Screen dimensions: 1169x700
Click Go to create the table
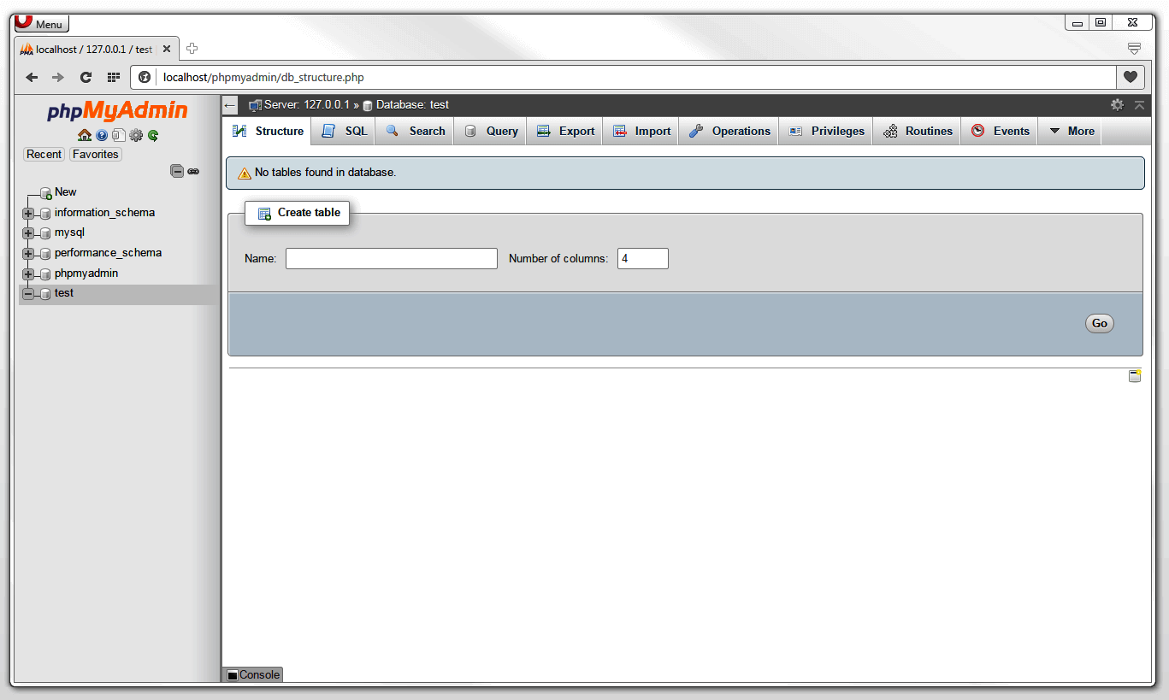(x=1099, y=323)
